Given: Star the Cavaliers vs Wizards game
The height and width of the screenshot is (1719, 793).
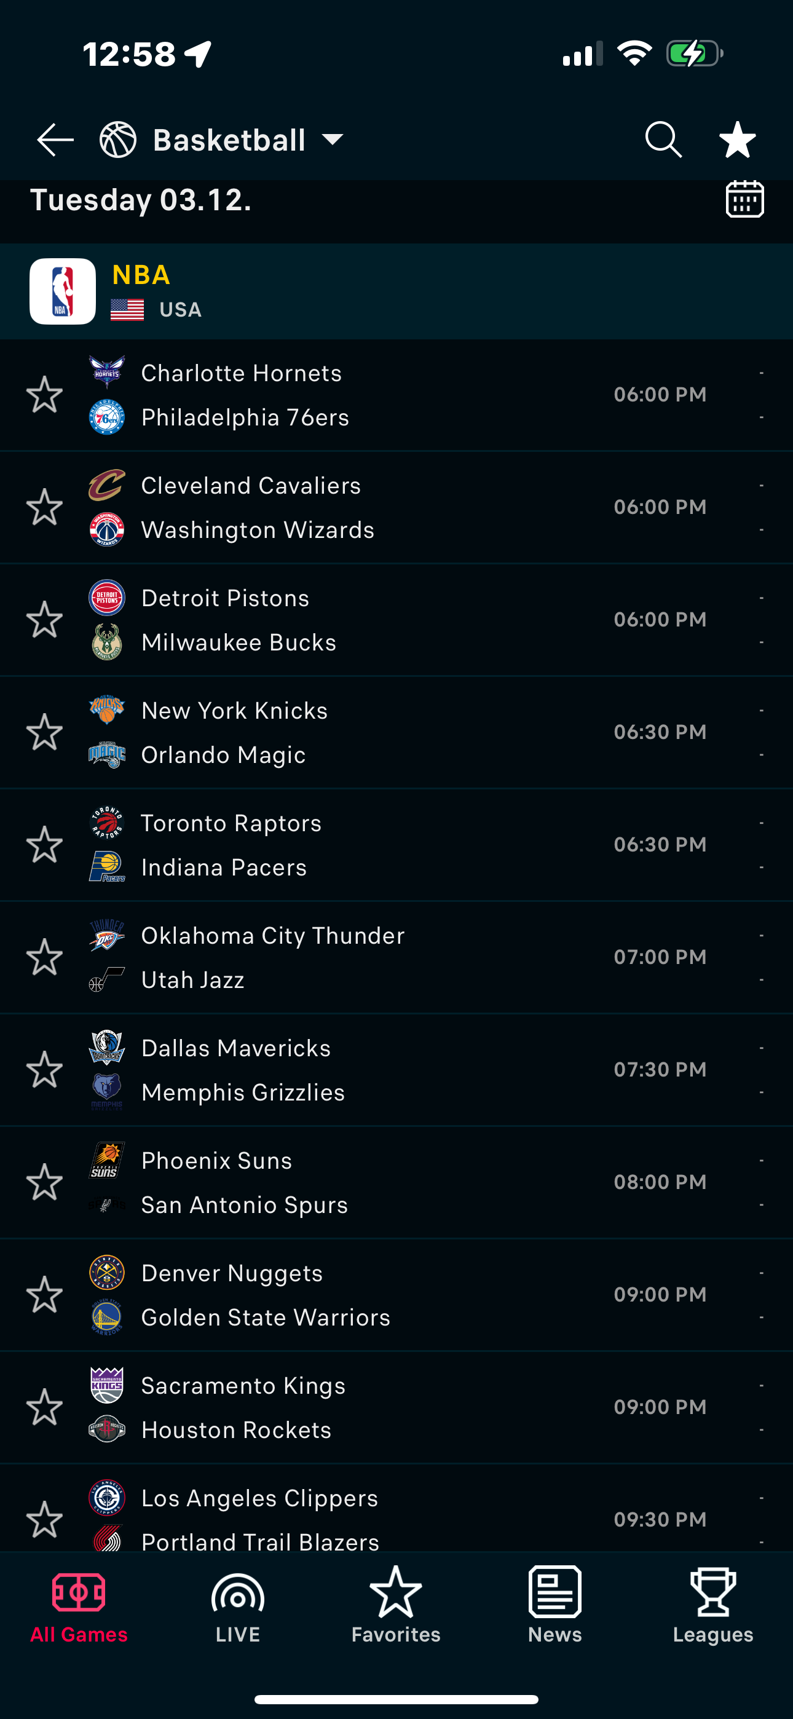Looking at the screenshot, I should click(x=45, y=507).
